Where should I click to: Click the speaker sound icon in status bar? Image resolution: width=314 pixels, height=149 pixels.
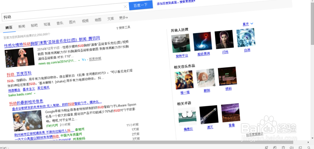click(292, 147)
